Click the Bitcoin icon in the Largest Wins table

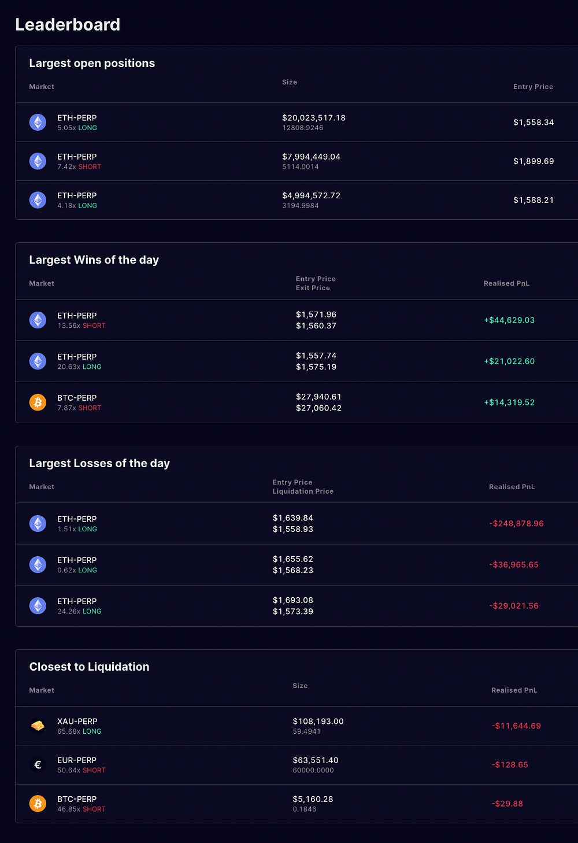pyautogui.click(x=38, y=402)
